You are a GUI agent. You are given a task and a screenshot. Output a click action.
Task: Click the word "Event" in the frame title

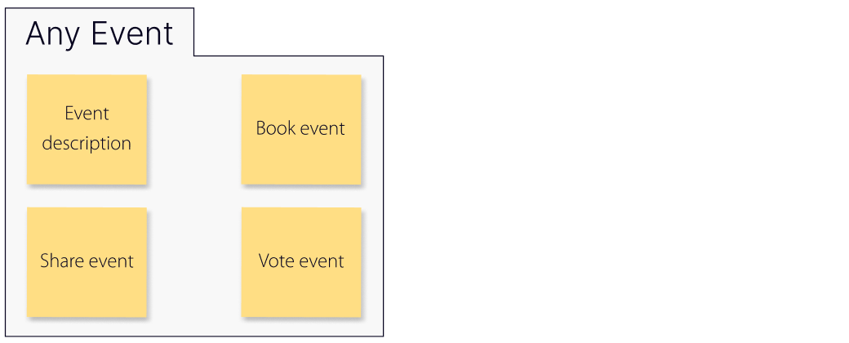131,33
